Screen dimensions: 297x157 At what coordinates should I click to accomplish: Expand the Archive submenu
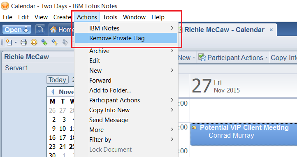(172, 51)
